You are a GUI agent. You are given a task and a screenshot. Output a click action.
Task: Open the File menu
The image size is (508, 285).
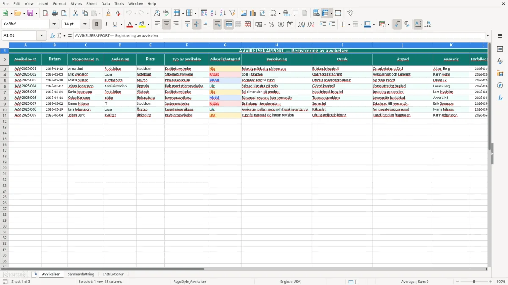[6, 3]
